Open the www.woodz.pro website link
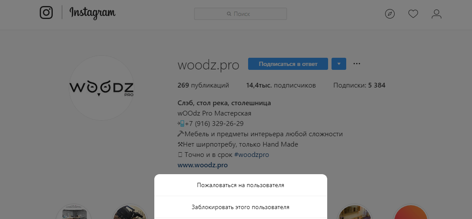Image resolution: width=472 pixels, height=219 pixels. click(202, 165)
